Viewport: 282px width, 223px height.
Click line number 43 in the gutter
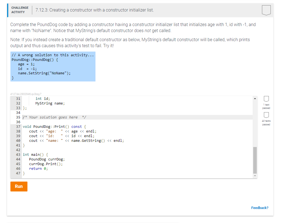tap(18, 155)
